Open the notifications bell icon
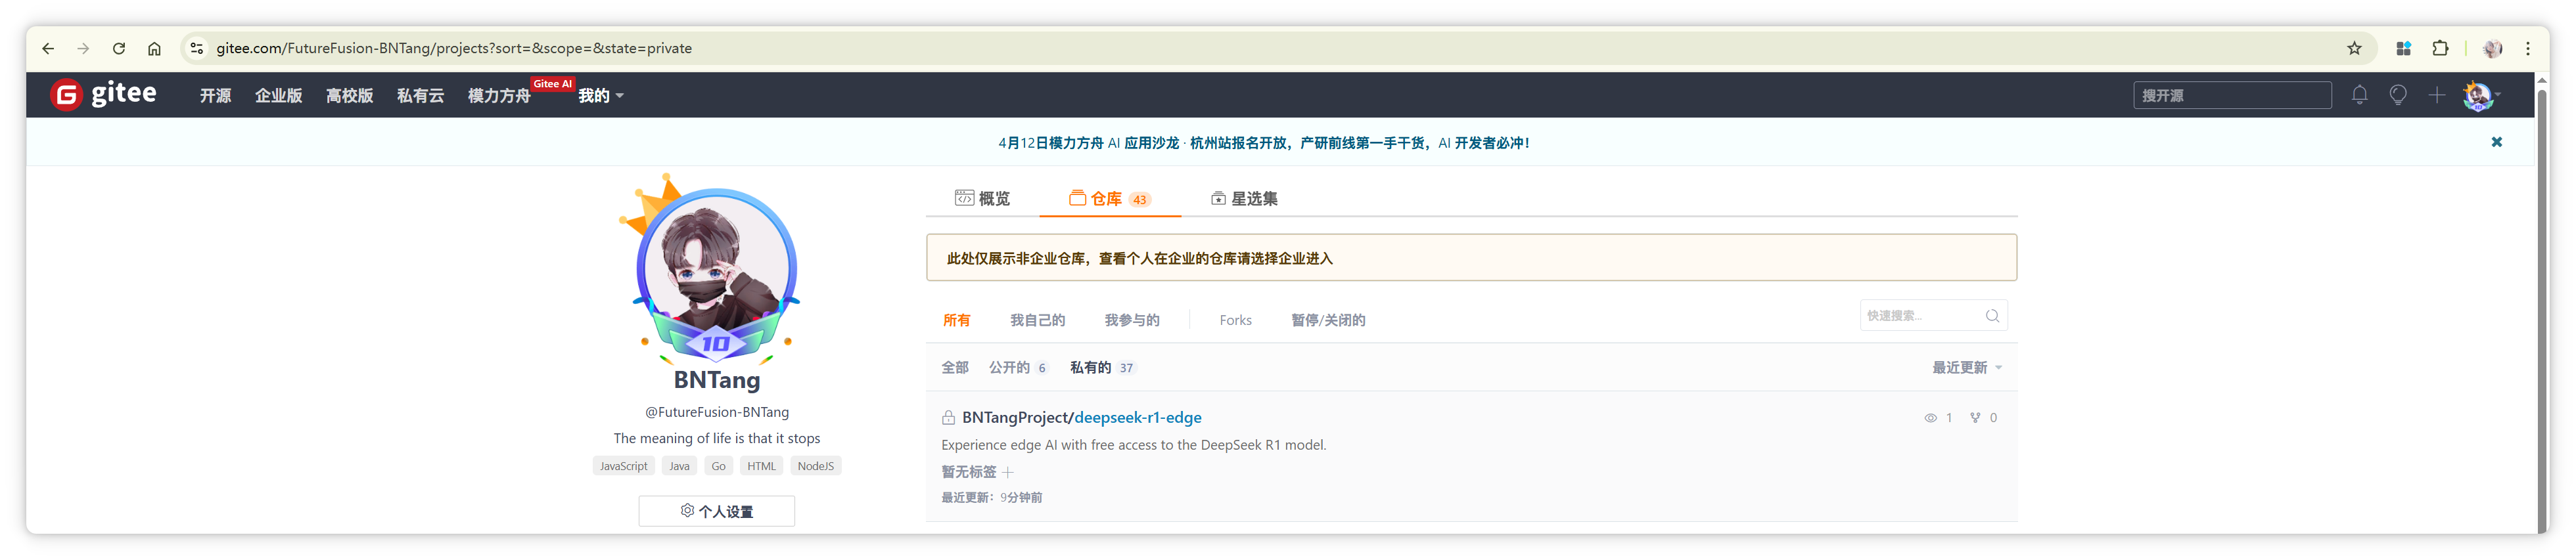This screenshot has width=2576, height=560. tap(2359, 95)
